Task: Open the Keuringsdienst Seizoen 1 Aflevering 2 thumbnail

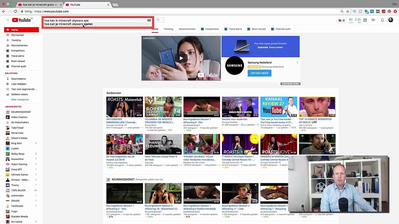Action: (x=125, y=193)
